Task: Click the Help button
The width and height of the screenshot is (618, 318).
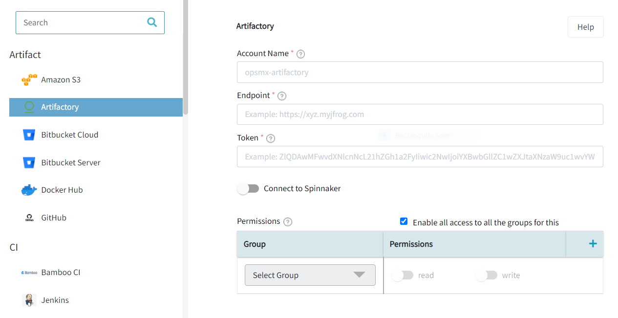Action: pos(585,27)
